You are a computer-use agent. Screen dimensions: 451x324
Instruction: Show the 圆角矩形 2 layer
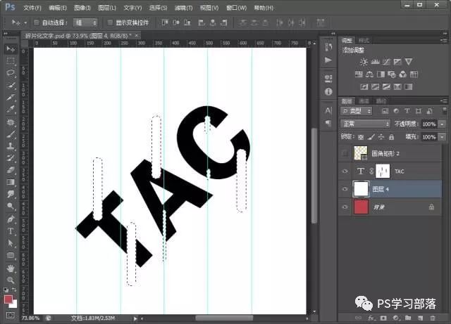[345, 153]
